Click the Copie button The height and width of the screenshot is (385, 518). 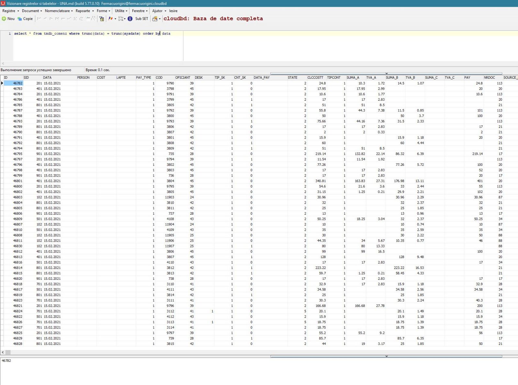pos(25,19)
